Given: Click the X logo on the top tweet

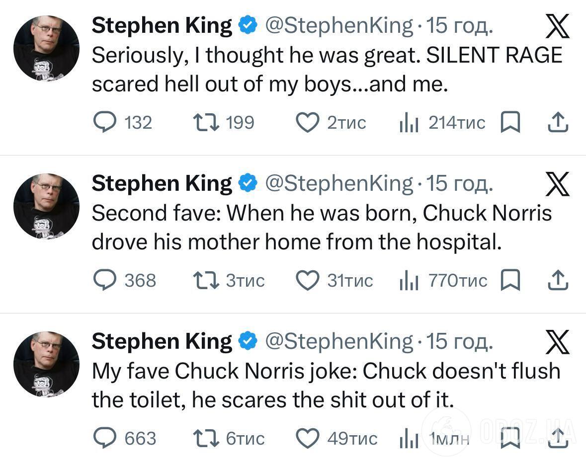Looking at the screenshot, I should click(557, 27).
